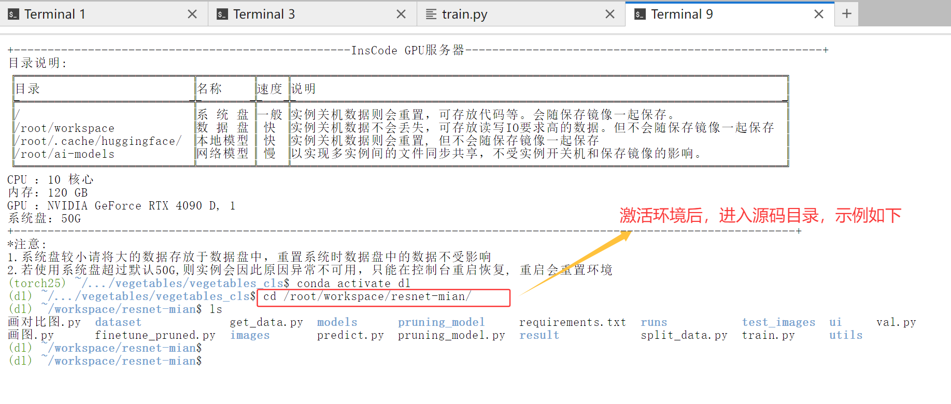Click the 'InsCode GPU服务器' banner title
The width and height of the screenshot is (951, 404).
point(408,50)
